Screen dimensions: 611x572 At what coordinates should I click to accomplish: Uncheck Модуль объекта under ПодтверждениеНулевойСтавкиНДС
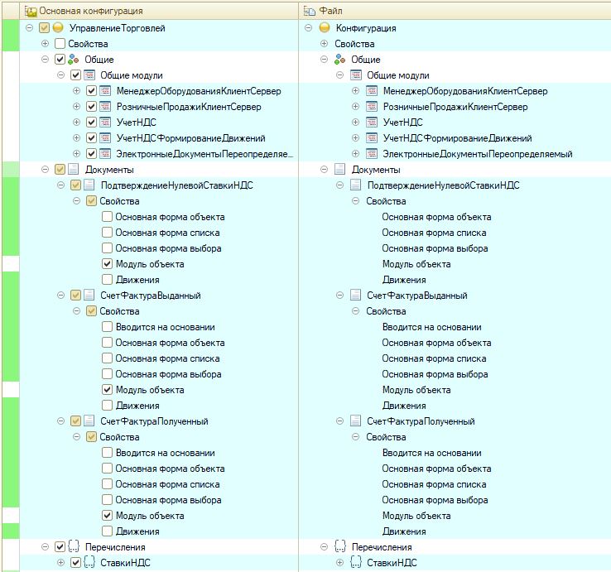pyautogui.click(x=107, y=264)
